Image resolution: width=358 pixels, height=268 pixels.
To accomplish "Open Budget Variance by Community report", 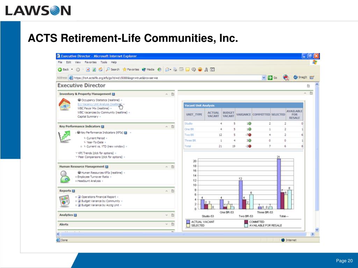I will pyautogui.click(x=100, y=201).
